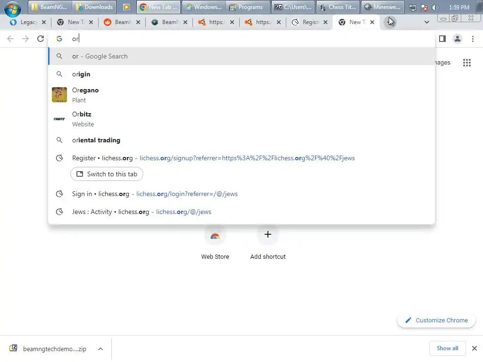Open the profile avatar menu
The height and width of the screenshot is (362, 483).
458,39
